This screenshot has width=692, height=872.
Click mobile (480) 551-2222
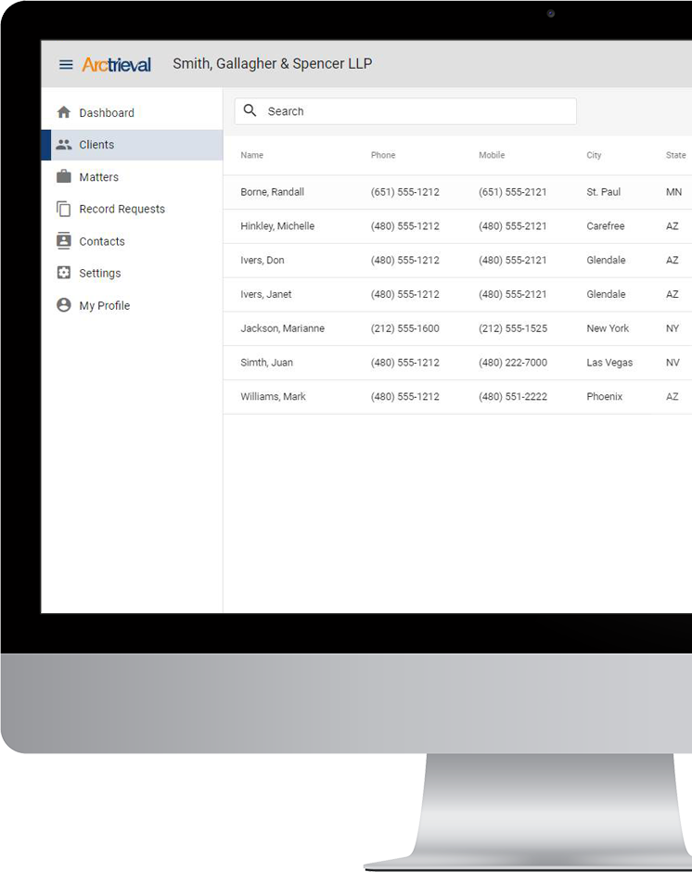[x=513, y=396]
